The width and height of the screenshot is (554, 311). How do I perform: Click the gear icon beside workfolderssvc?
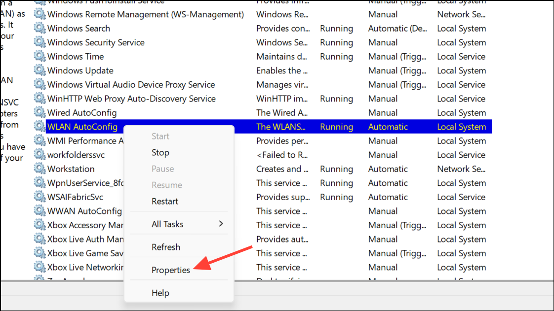point(40,155)
